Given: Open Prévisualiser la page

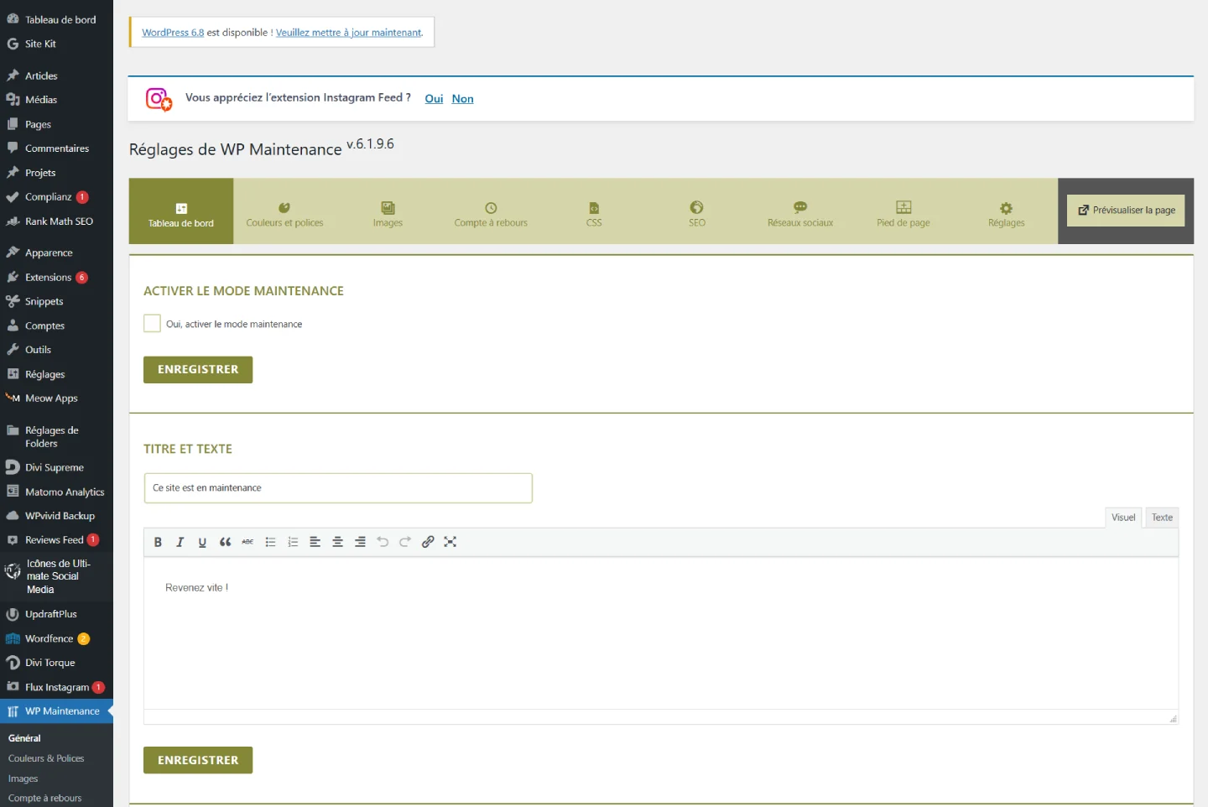Looking at the screenshot, I should click(1125, 211).
